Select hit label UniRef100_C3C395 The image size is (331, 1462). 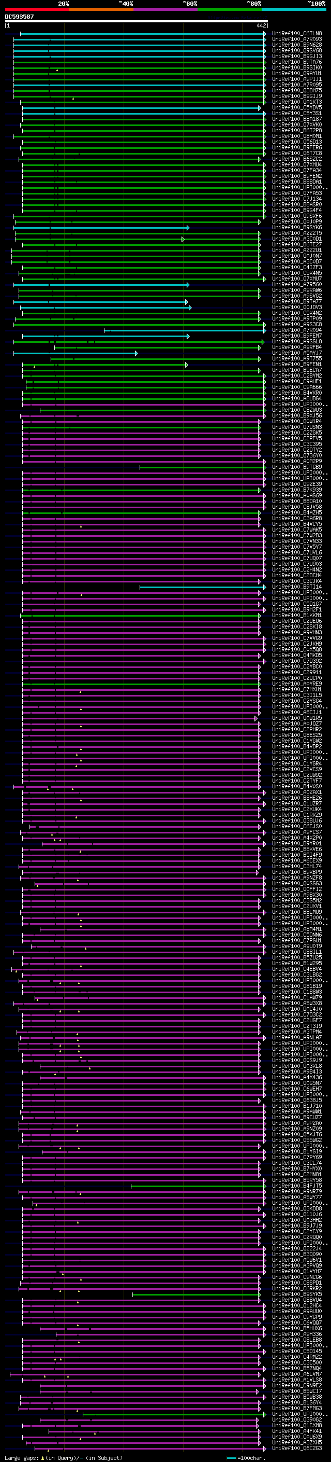tap(297, 444)
